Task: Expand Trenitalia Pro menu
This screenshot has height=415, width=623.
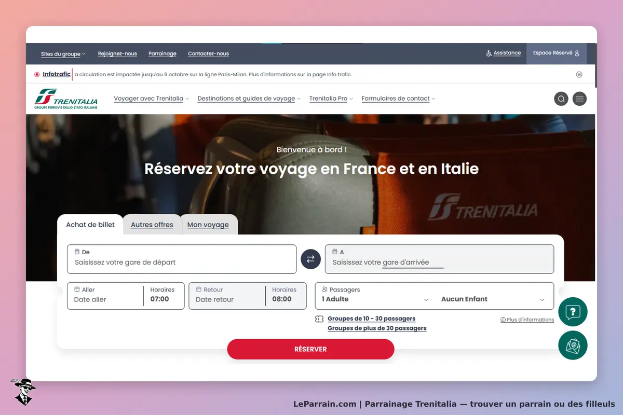Action: (331, 99)
